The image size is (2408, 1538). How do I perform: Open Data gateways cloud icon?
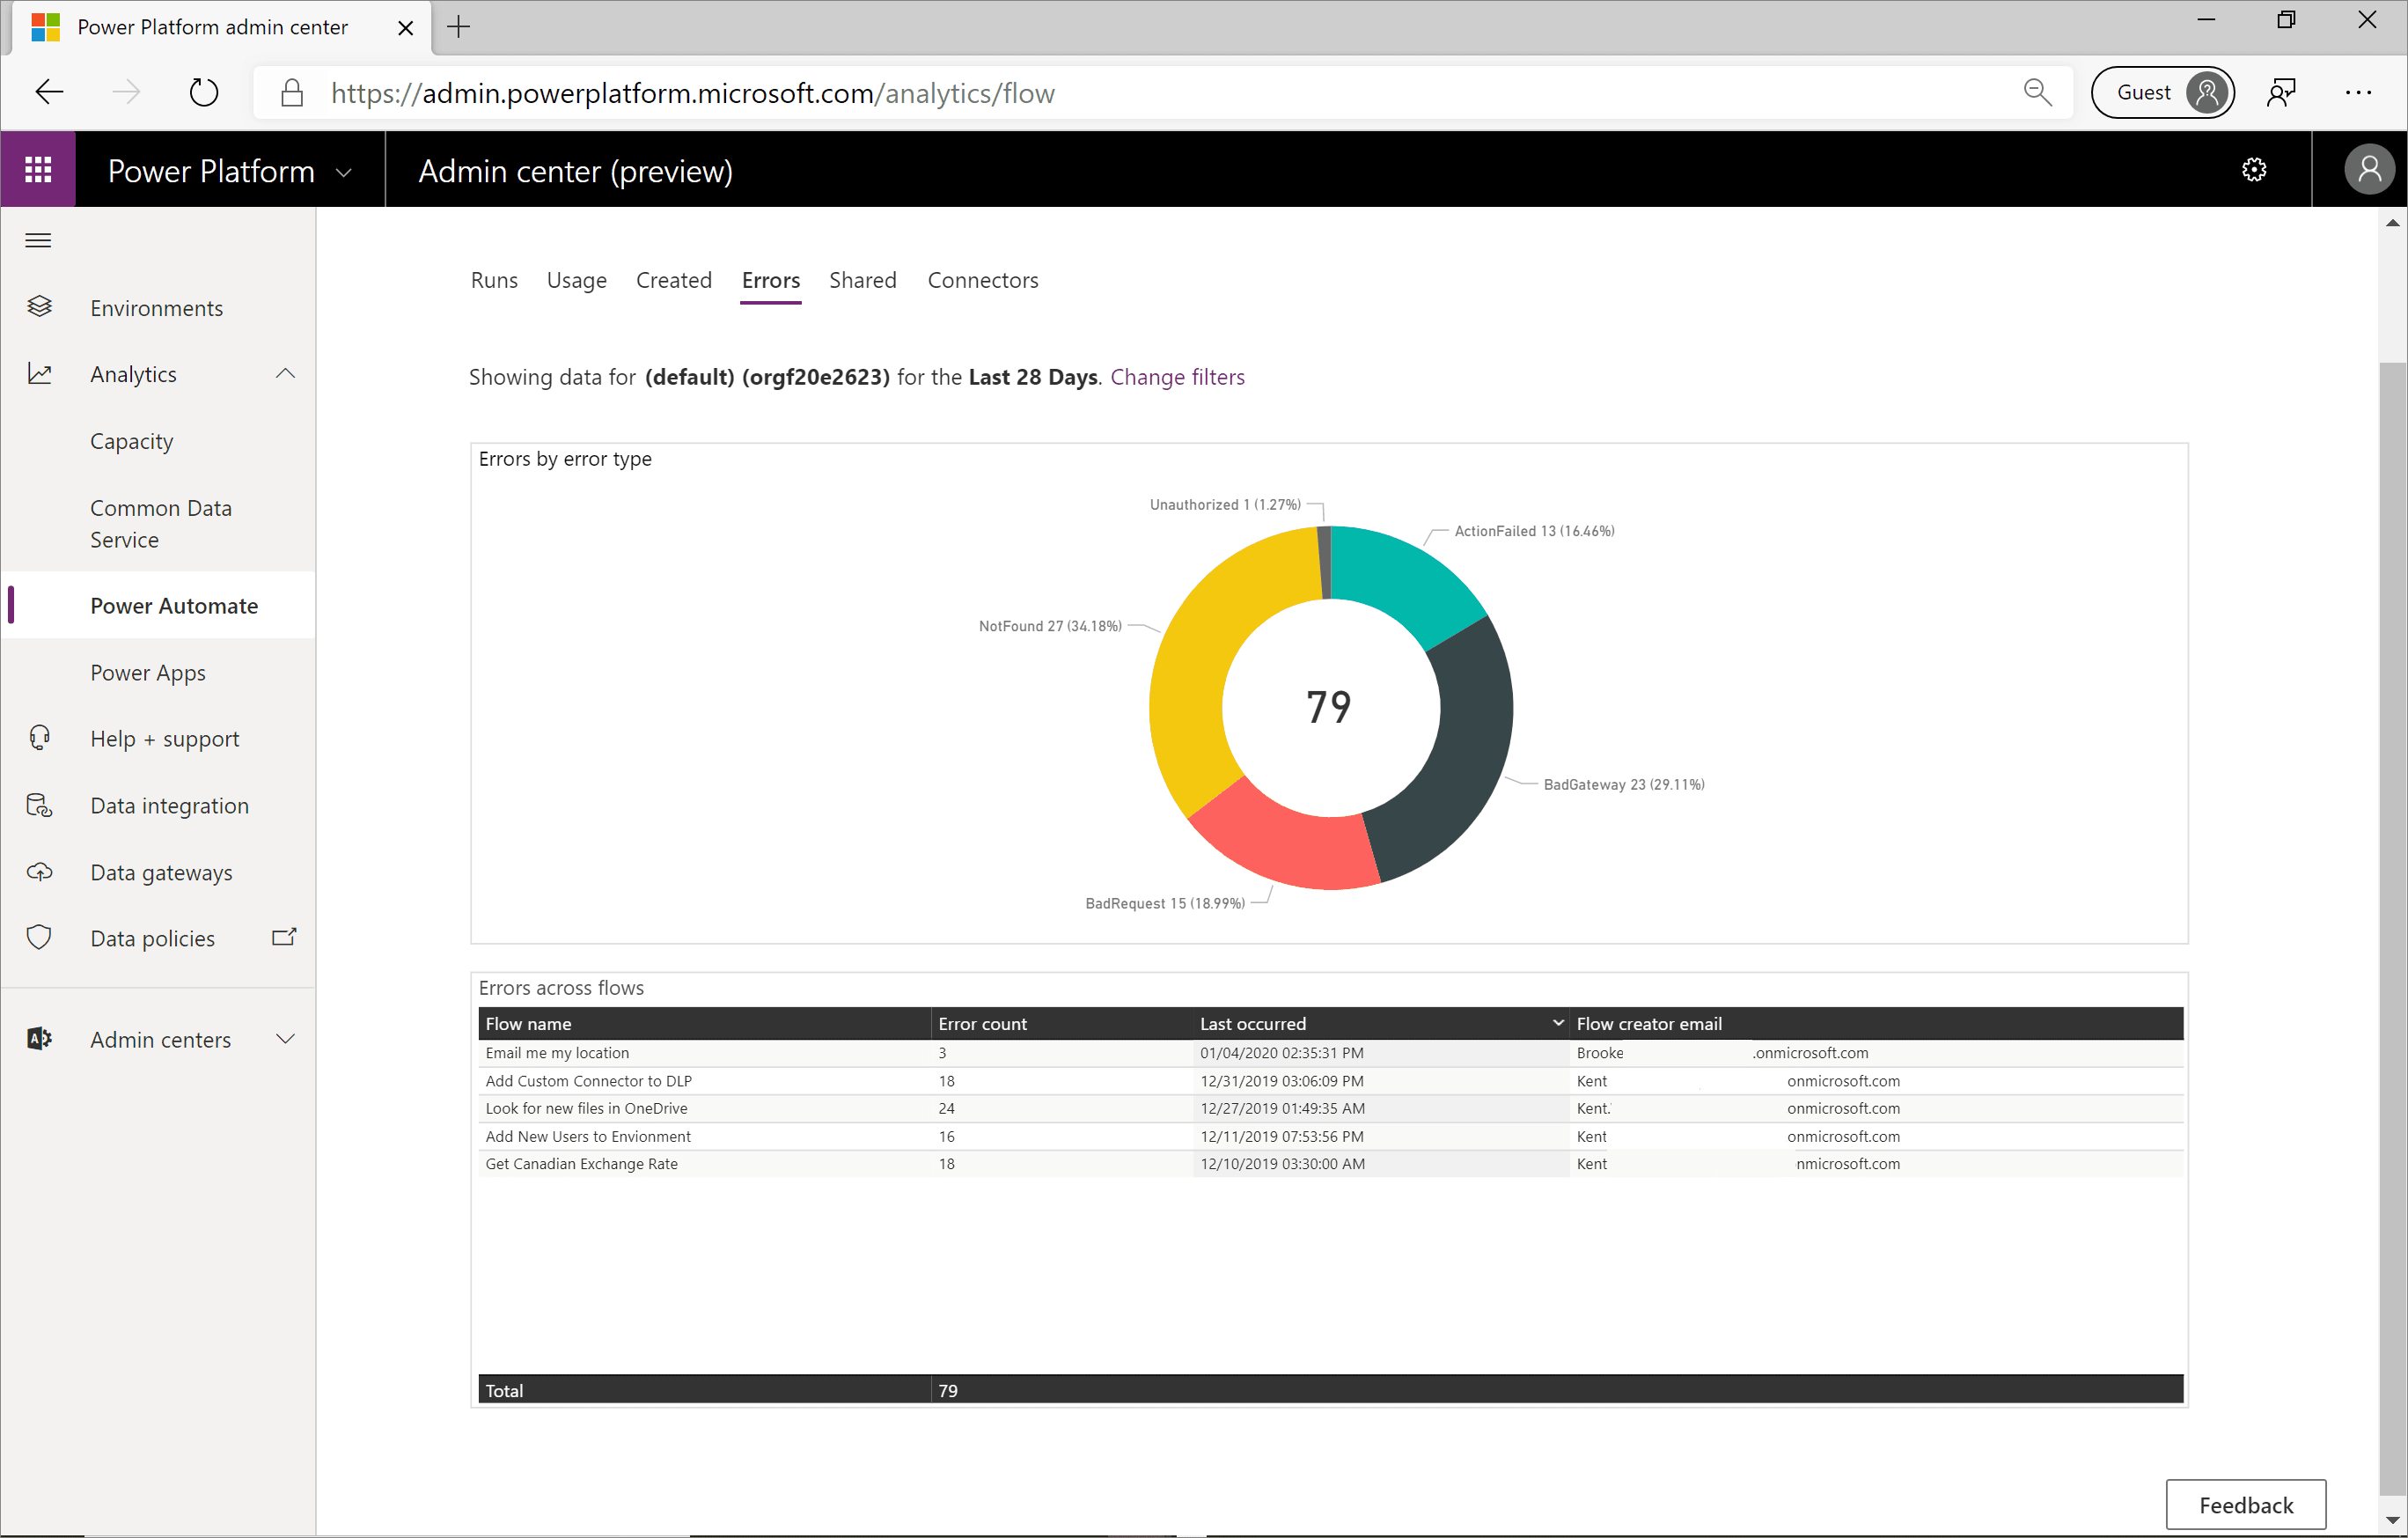coord(39,871)
